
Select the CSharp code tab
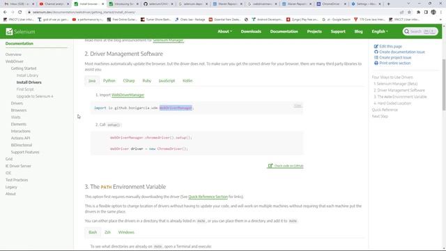(x=129, y=81)
